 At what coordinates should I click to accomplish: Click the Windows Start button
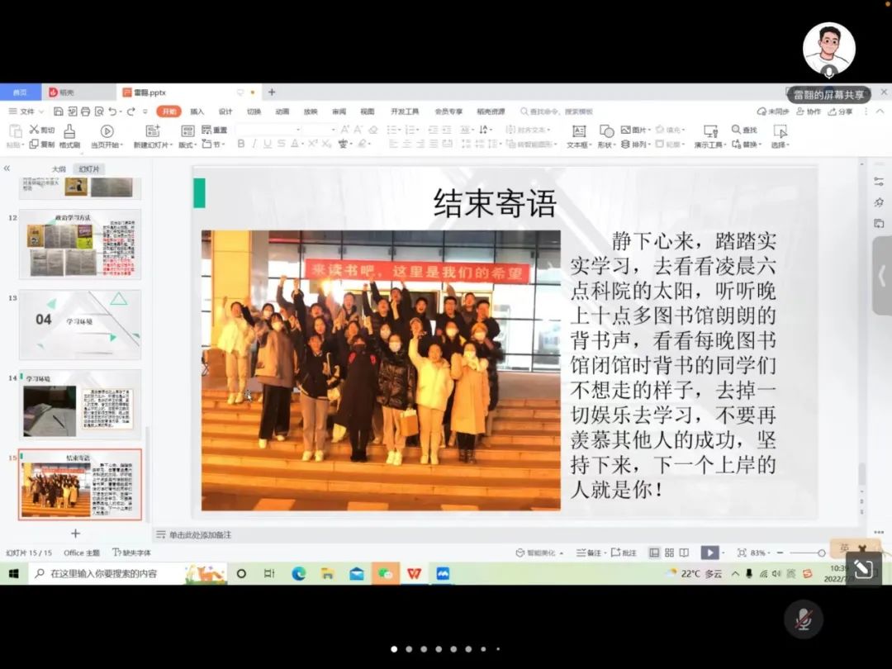14,573
